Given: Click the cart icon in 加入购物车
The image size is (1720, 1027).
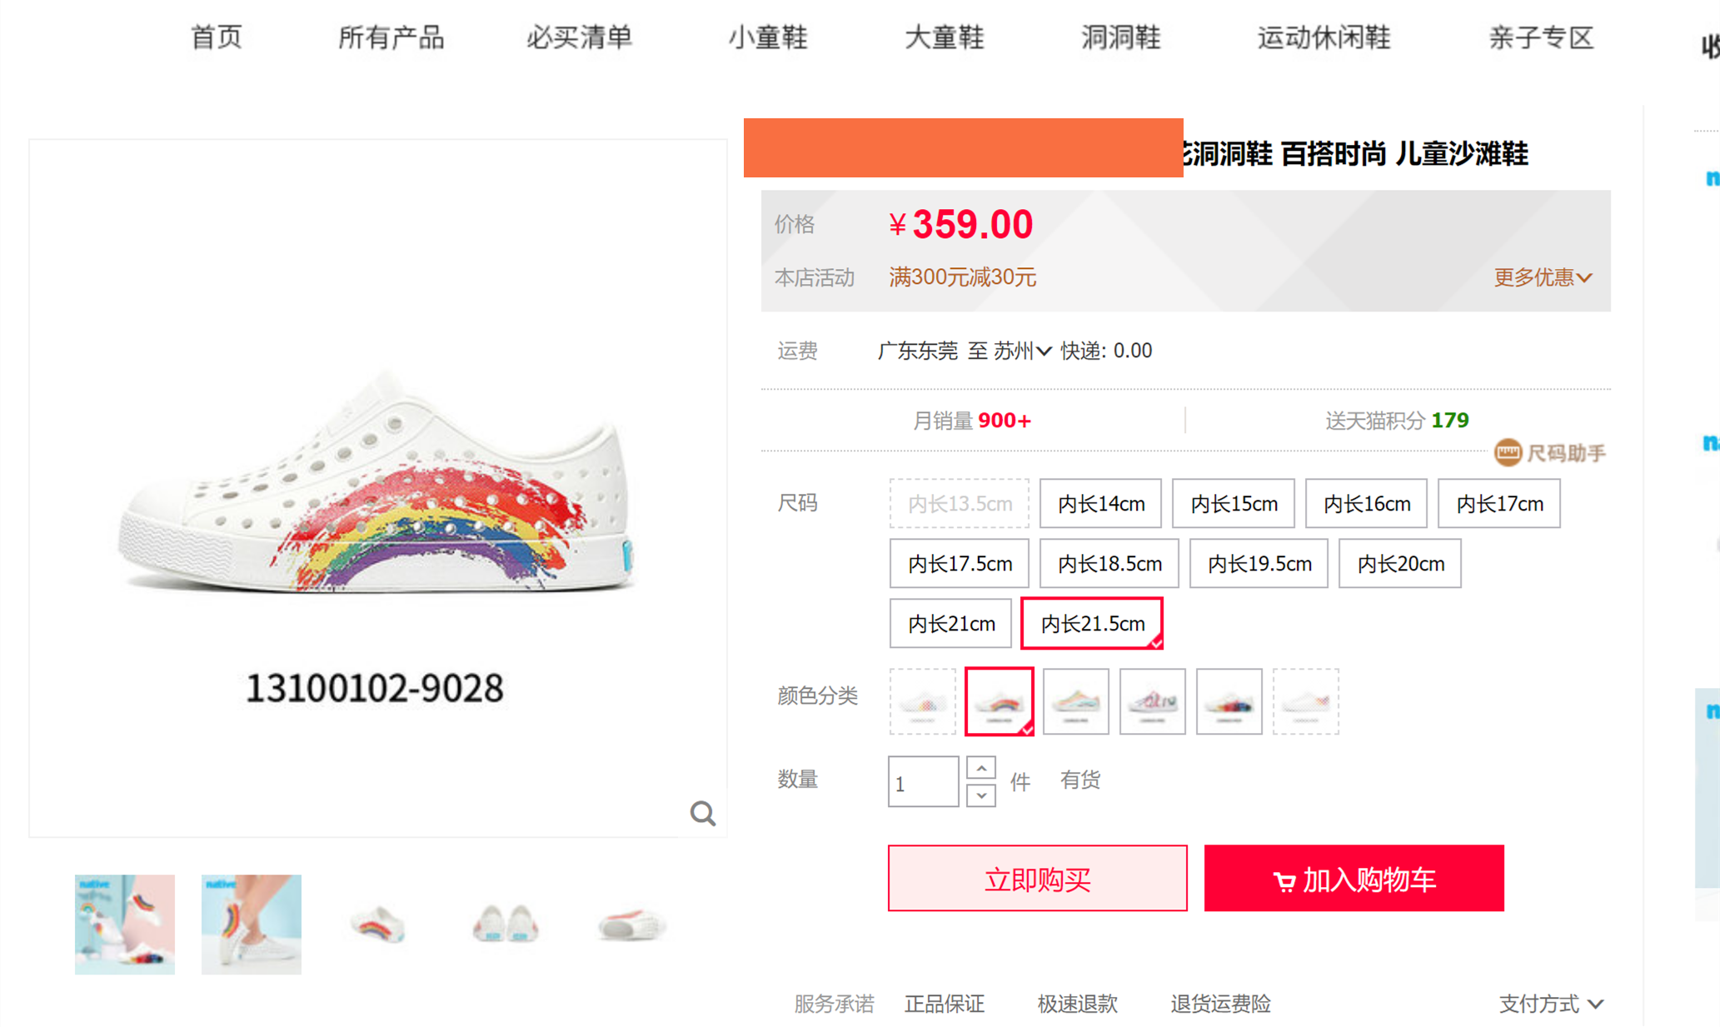Looking at the screenshot, I should click(1284, 881).
